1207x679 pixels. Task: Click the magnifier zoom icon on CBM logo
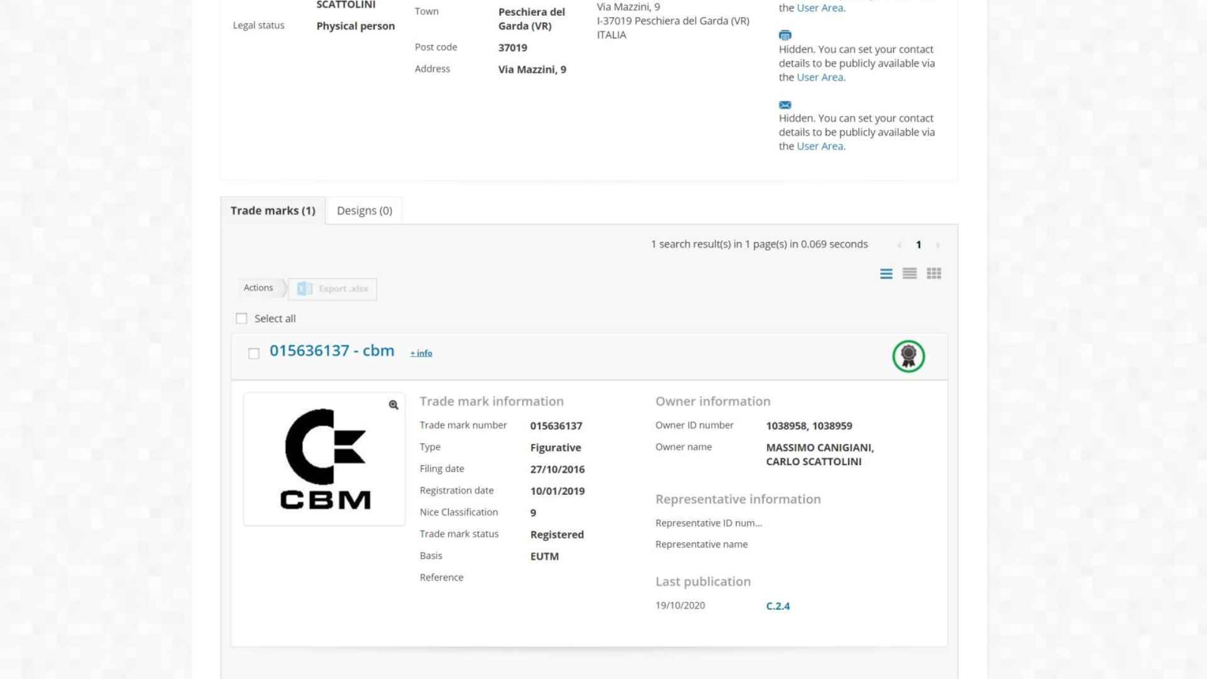coord(394,405)
